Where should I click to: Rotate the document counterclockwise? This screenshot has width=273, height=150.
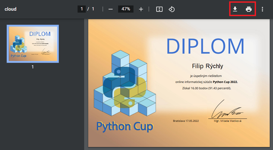pyautogui.click(x=172, y=9)
